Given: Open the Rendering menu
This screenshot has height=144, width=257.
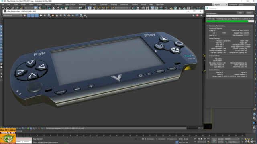Looking at the screenshot, I should (82, 4).
